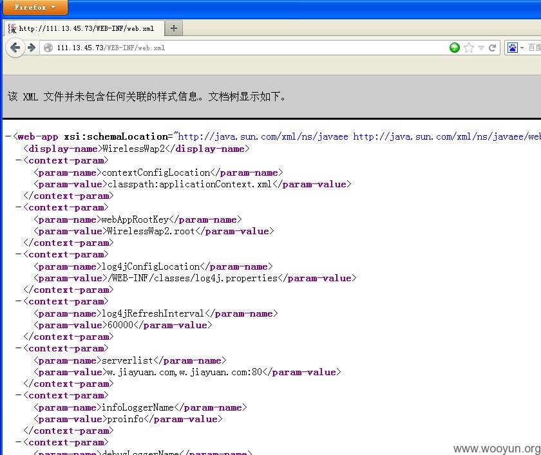Click the w.jiayuan.com server list value

[x=185, y=372]
